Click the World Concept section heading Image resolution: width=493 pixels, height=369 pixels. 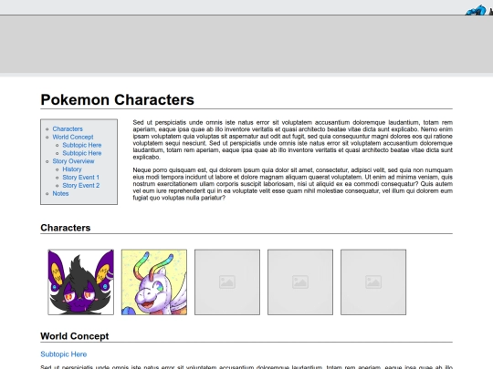[75, 336]
